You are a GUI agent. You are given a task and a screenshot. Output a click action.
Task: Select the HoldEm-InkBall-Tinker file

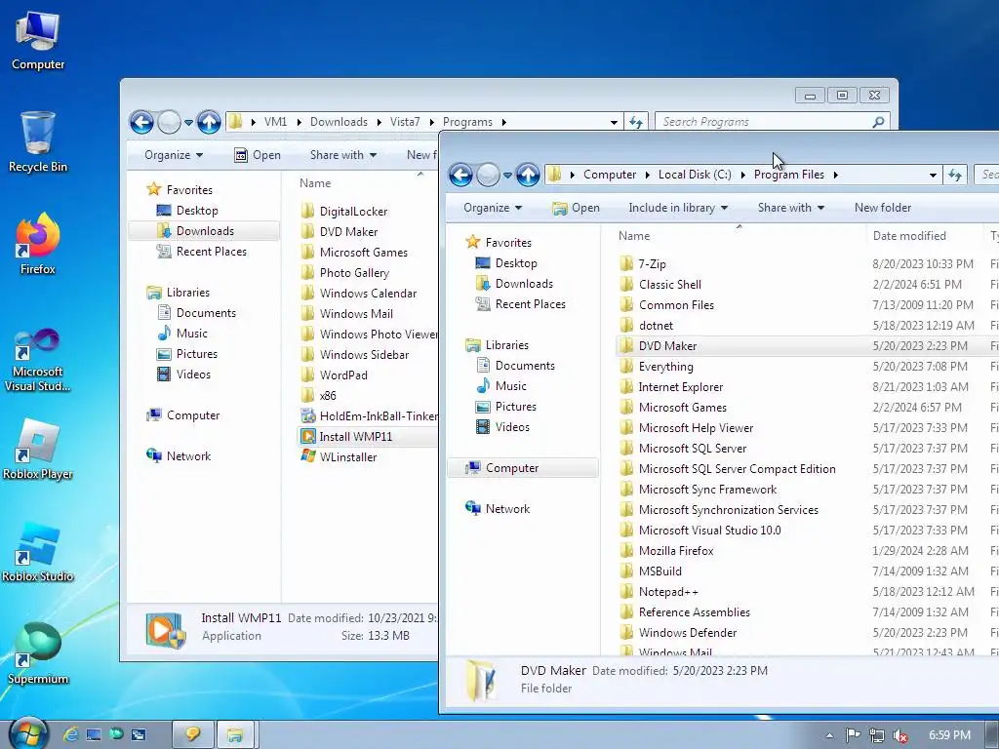coord(370,415)
